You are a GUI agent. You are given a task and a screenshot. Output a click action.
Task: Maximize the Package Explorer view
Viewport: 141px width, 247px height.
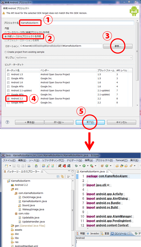pyautogui.click(x=72, y=171)
